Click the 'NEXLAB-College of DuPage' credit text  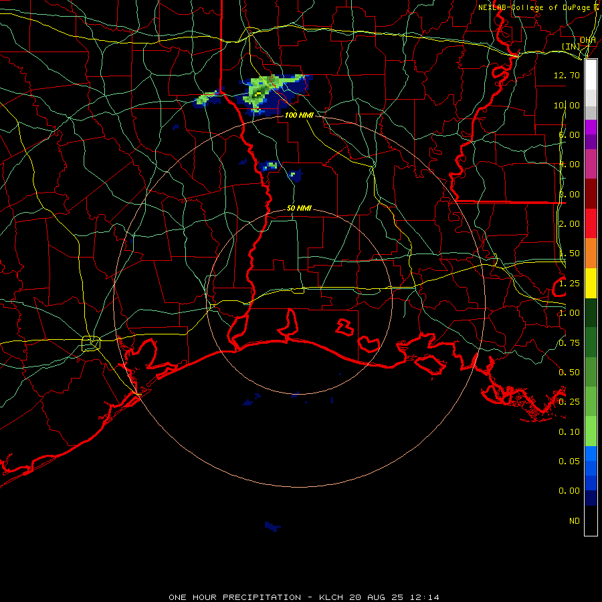(534, 7)
